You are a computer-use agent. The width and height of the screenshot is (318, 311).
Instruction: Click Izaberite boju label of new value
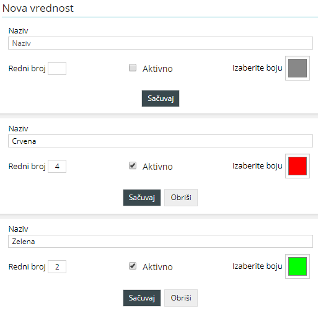click(x=257, y=68)
